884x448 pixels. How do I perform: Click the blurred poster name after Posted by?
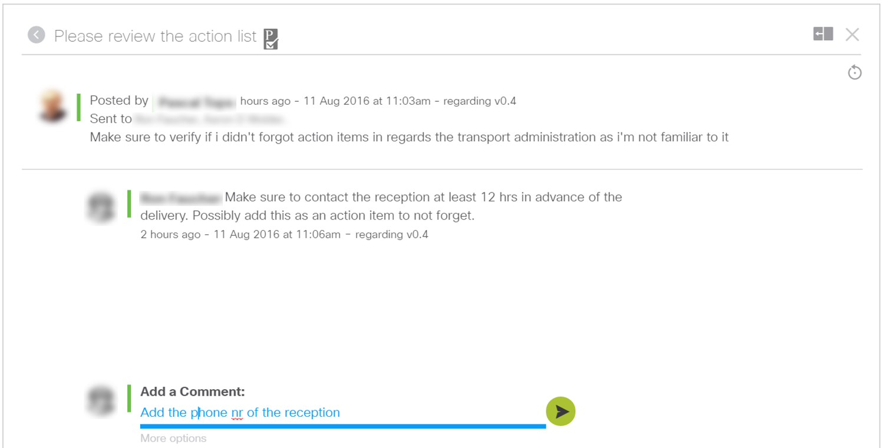pos(195,101)
